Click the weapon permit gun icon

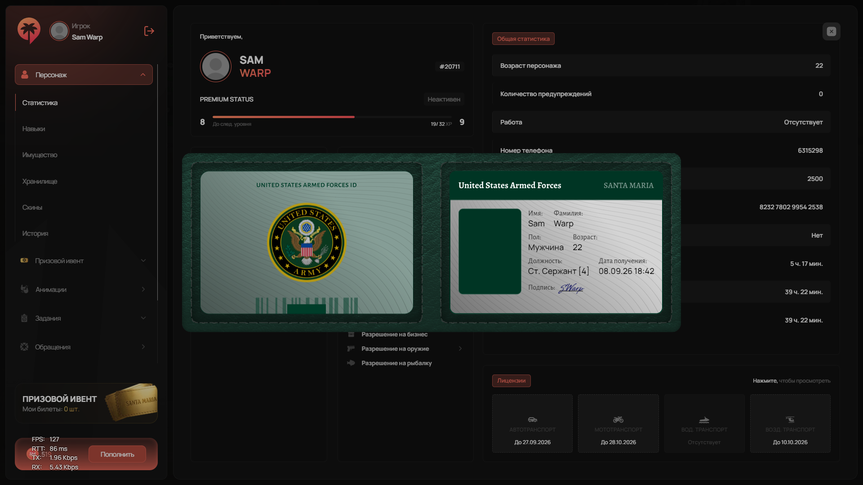(x=351, y=348)
